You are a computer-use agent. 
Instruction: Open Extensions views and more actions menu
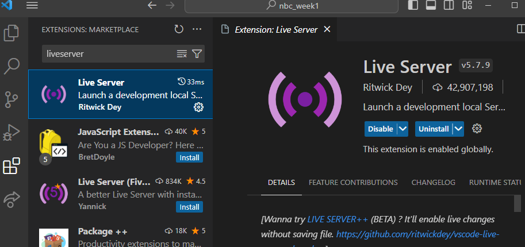tap(197, 29)
